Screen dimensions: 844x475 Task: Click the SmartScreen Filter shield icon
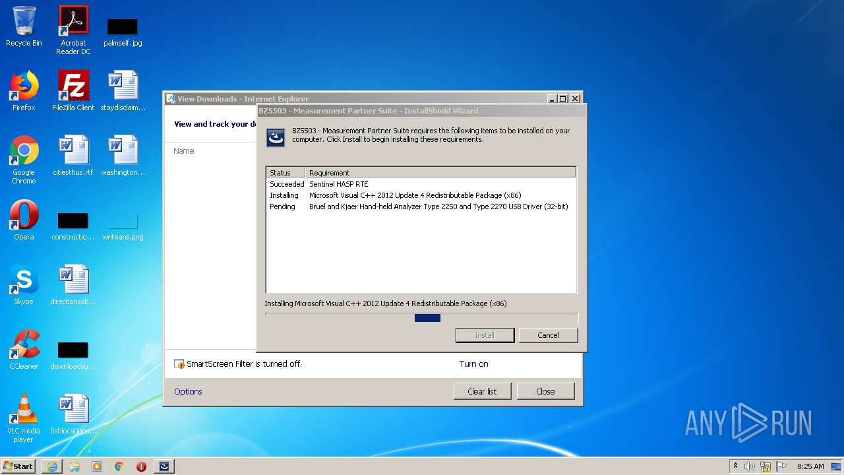[179, 364]
